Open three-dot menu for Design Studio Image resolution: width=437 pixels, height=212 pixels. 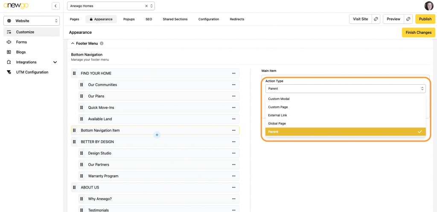tap(233, 153)
